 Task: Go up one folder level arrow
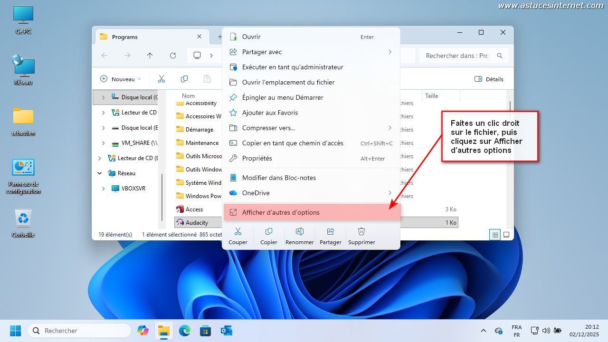[150, 56]
